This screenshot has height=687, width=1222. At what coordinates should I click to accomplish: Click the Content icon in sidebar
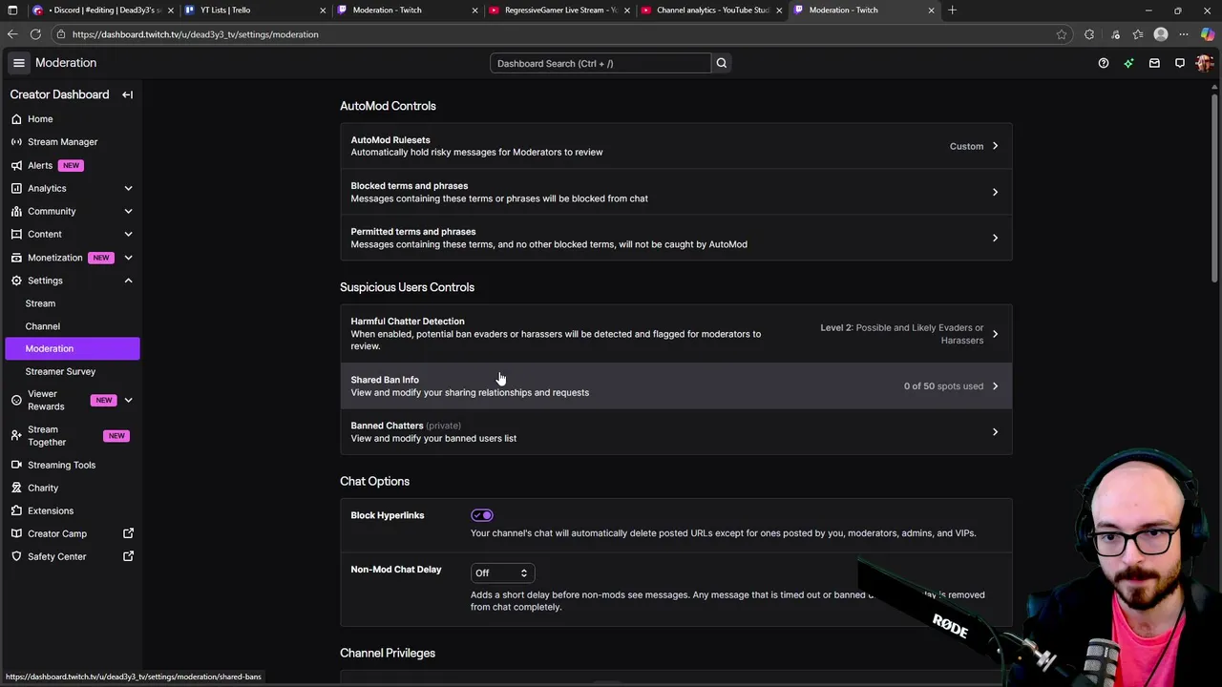[x=16, y=234]
